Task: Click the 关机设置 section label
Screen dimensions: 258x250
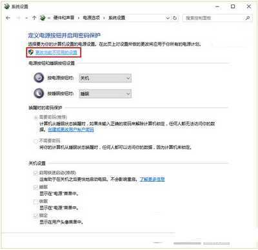Action: click(37, 163)
